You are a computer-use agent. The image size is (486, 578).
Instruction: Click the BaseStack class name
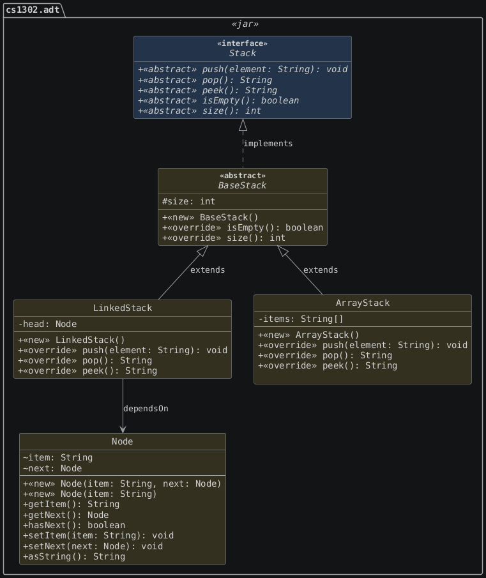point(242,185)
